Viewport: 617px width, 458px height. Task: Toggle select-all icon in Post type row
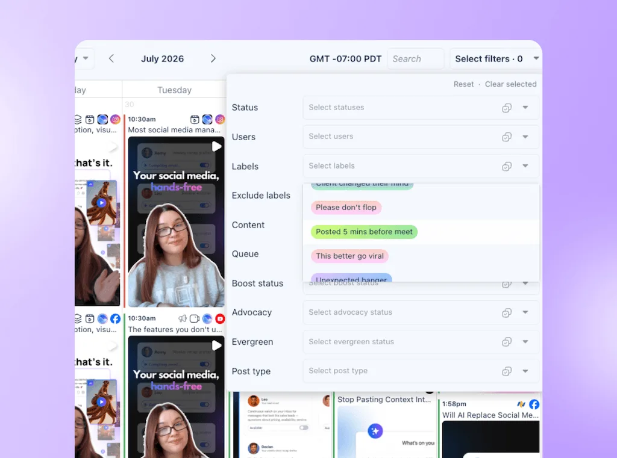507,371
